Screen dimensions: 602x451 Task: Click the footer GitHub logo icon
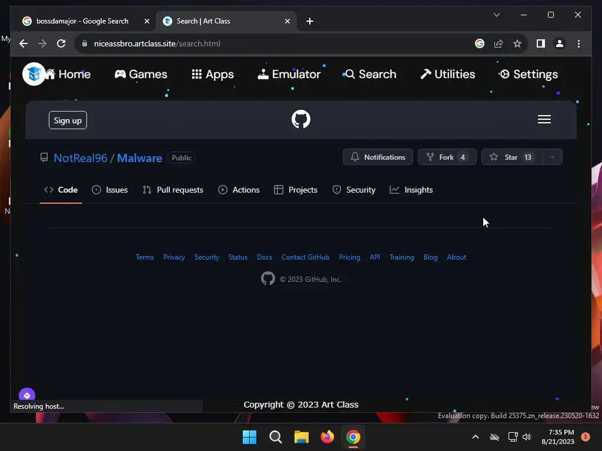[268, 278]
